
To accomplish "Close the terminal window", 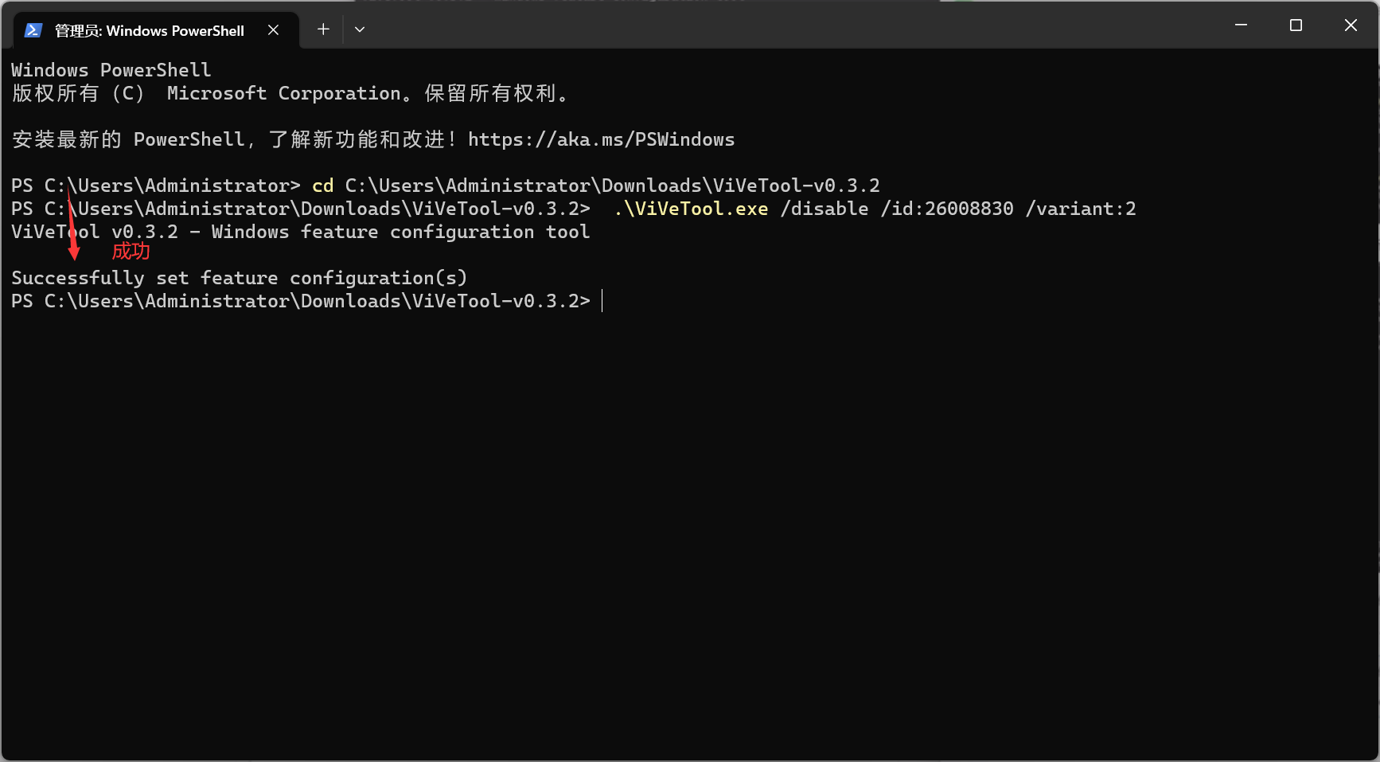I will click(x=1351, y=25).
